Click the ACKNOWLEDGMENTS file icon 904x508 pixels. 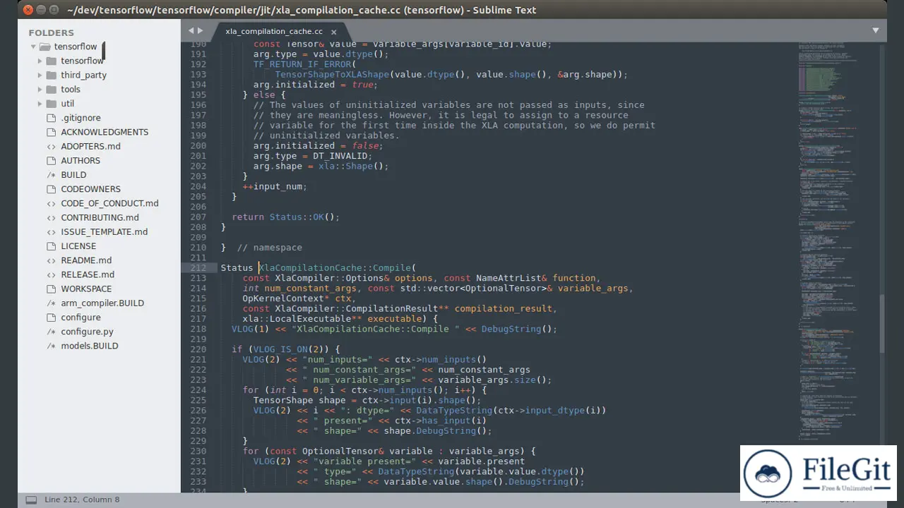(x=51, y=132)
